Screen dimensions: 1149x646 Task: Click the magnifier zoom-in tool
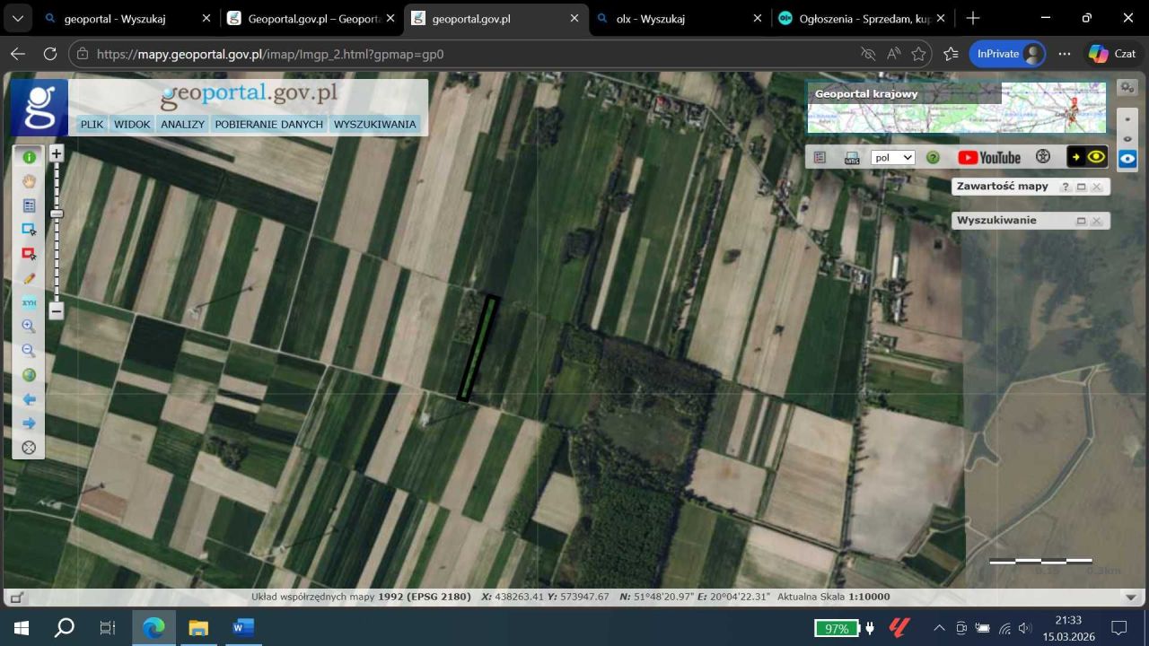click(29, 327)
